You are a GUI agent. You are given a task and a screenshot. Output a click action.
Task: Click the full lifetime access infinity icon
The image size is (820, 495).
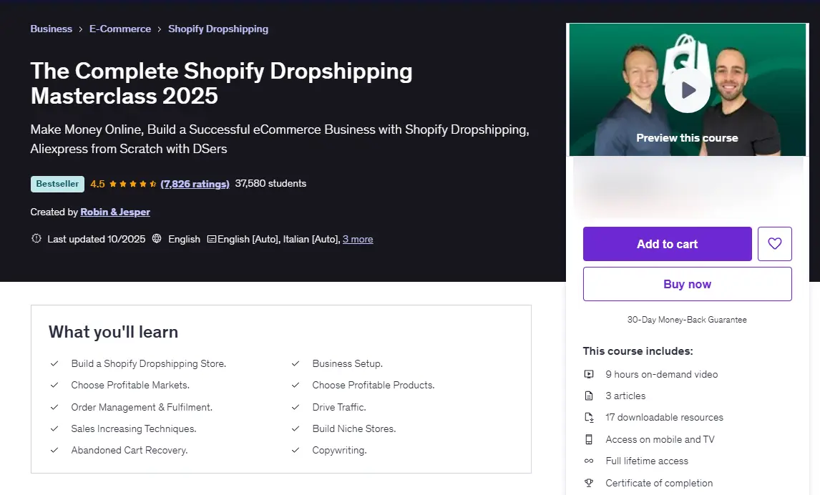pyautogui.click(x=589, y=461)
